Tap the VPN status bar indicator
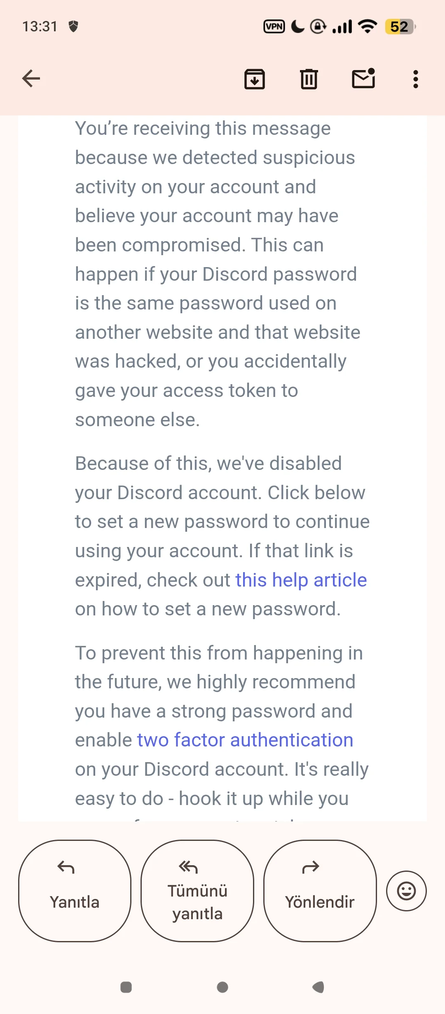This screenshot has height=1014, width=445. [x=274, y=27]
